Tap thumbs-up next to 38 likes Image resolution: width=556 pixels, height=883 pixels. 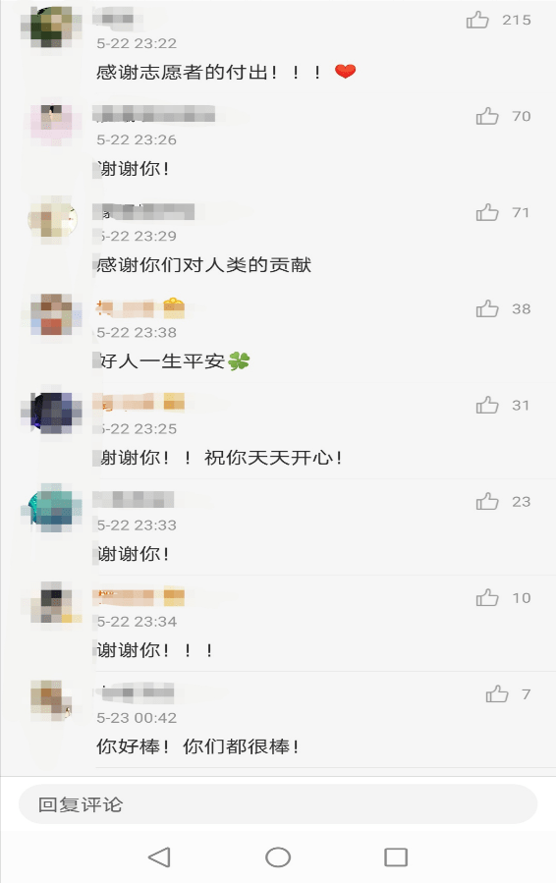tap(487, 308)
